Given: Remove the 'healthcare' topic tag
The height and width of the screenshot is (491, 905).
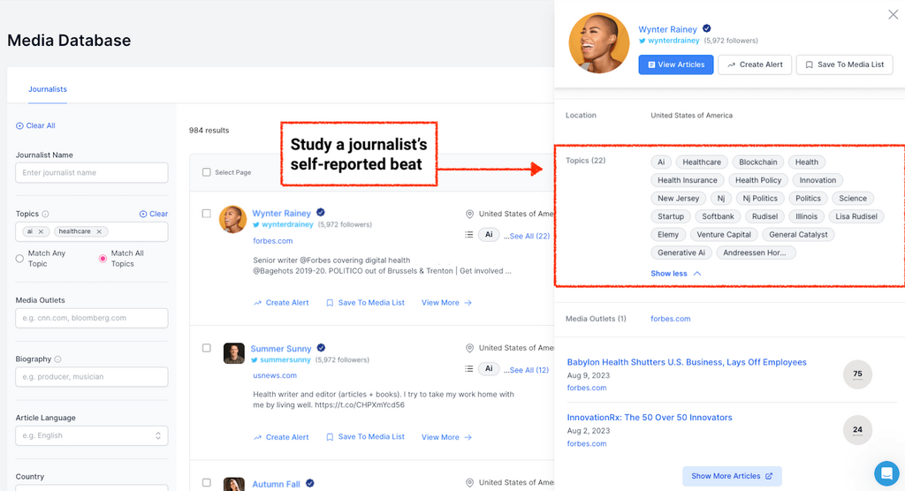Looking at the screenshot, I should [x=99, y=231].
